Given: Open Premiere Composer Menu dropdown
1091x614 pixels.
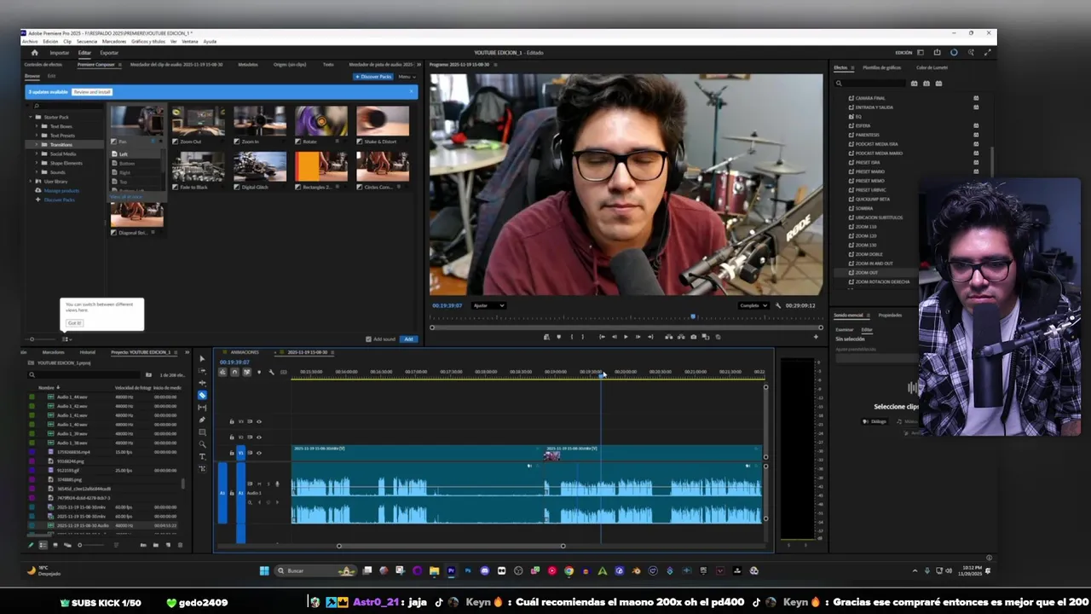Looking at the screenshot, I should (x=407, y=77).
